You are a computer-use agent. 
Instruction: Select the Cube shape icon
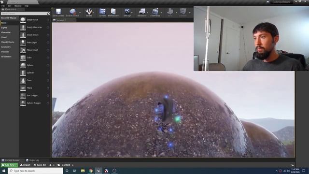[x=23, y=58]
